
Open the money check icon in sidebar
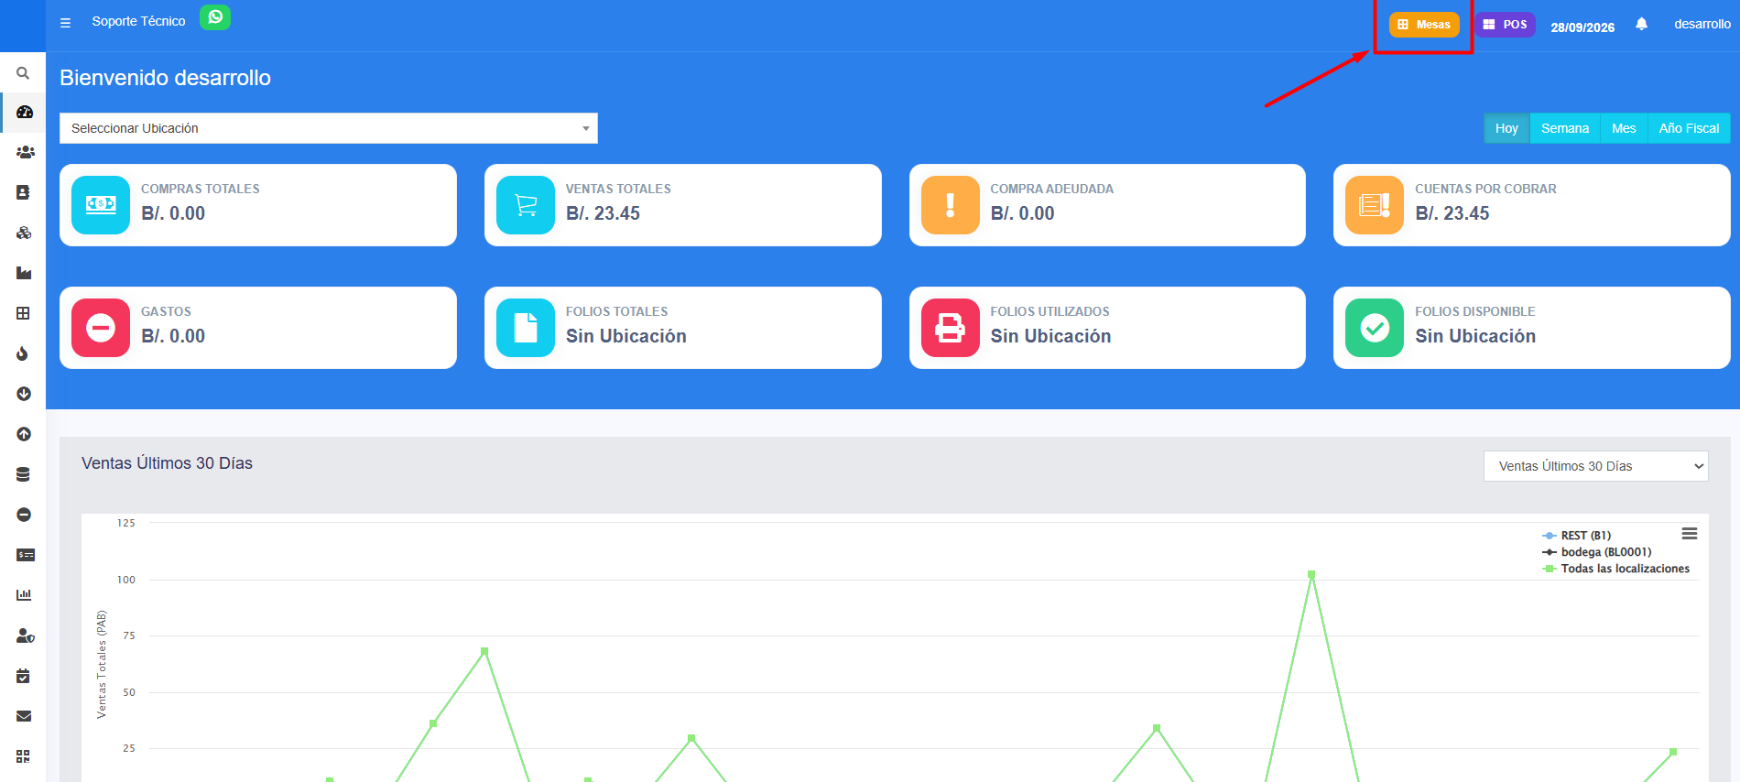pos(26,555)
